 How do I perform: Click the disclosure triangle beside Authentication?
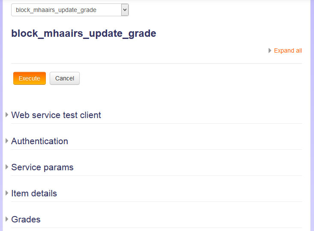click(x=7, y=141)
